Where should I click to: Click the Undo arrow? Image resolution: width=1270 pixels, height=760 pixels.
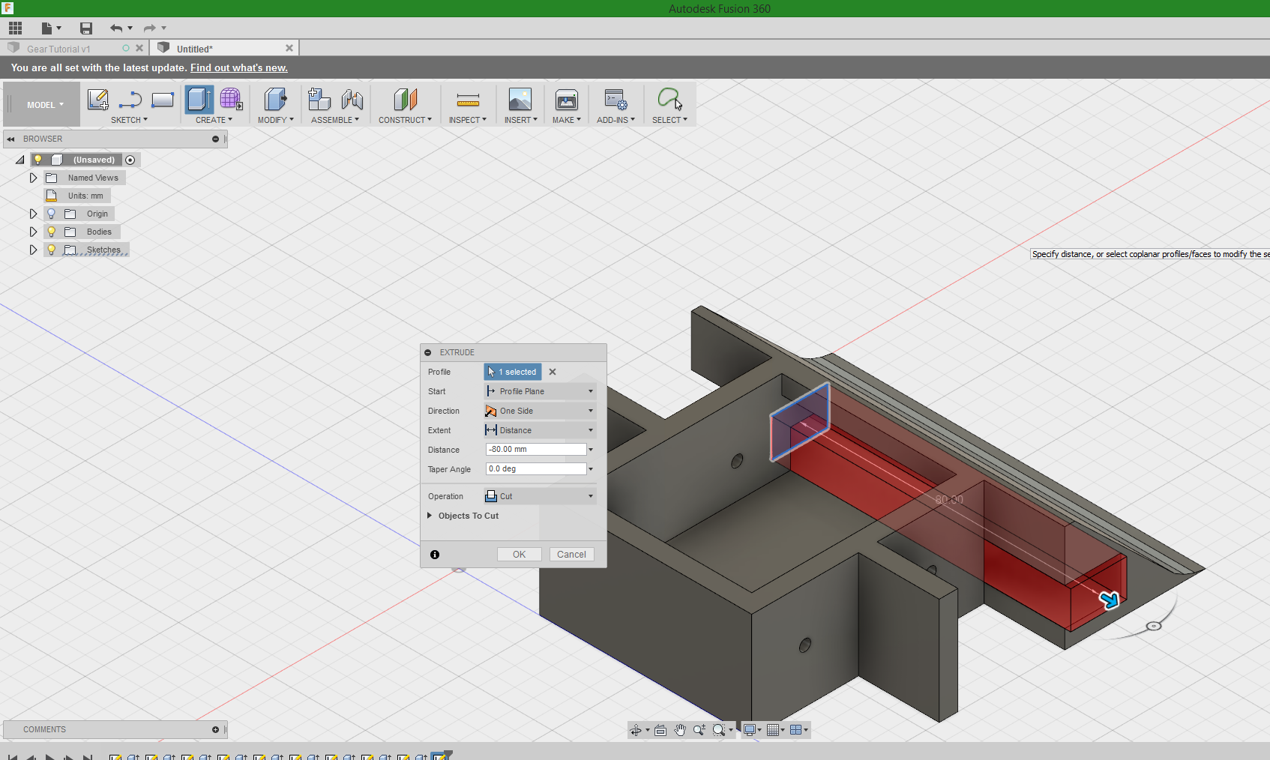[116, 28]
